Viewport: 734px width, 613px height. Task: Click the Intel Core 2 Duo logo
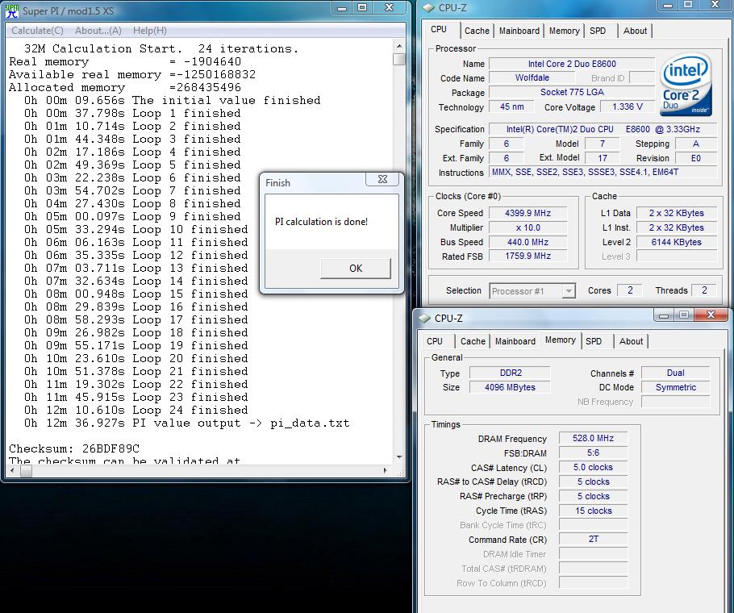[x=686, y=85]
